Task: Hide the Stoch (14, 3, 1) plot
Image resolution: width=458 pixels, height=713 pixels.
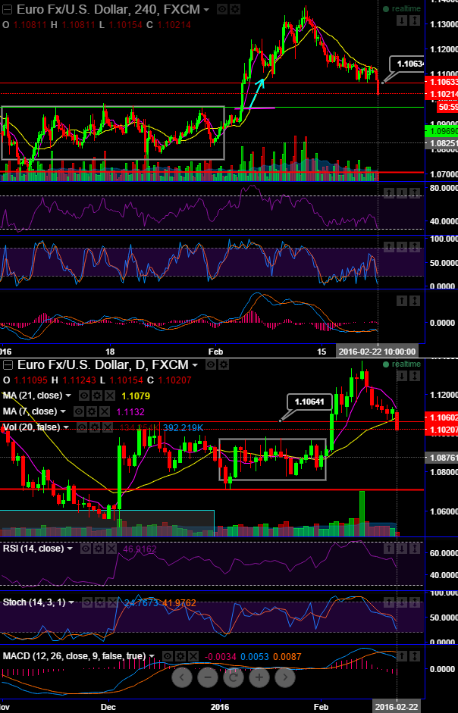Action: [x=87, y=602]
